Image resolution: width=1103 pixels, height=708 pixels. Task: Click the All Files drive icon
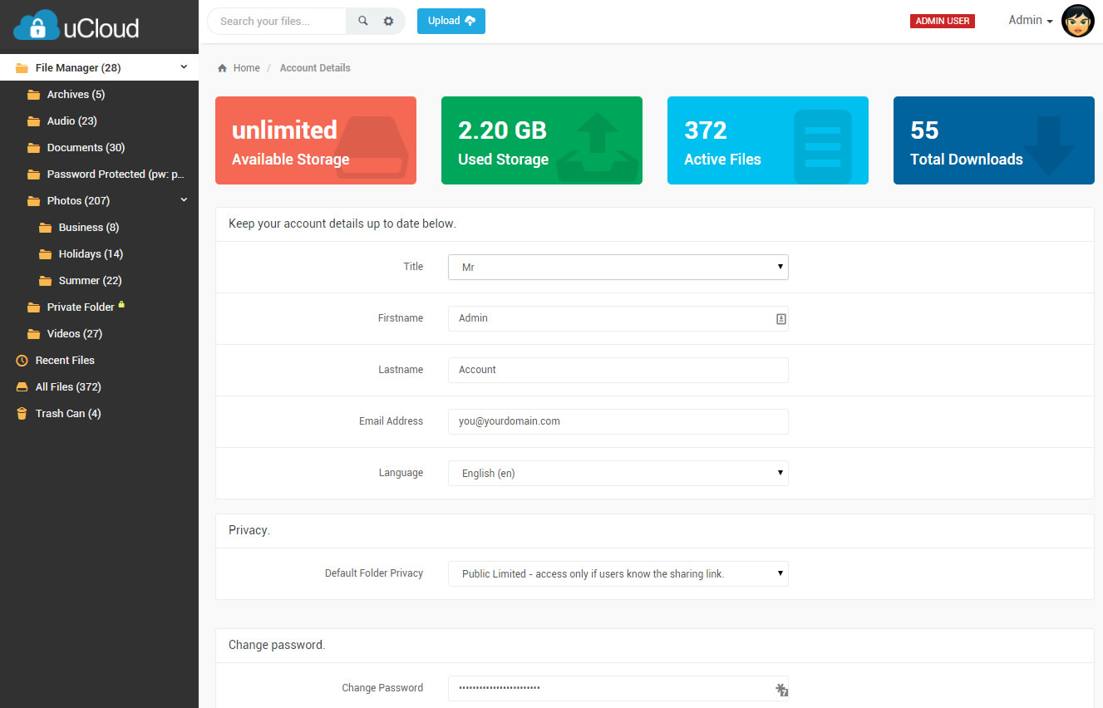pyautogui.click(x=22, y=387)
